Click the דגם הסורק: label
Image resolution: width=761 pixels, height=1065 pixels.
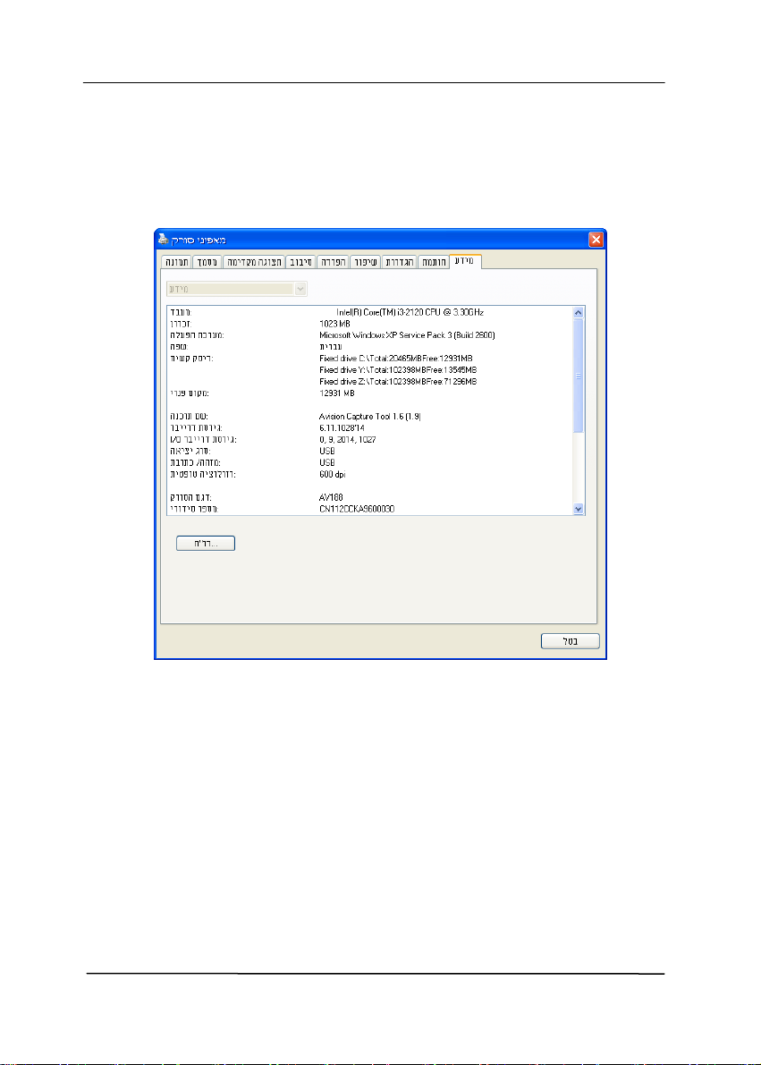(x=191, y=497)
